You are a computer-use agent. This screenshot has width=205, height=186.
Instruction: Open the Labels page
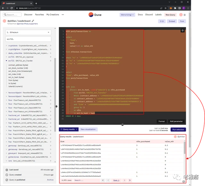[158, 15]
